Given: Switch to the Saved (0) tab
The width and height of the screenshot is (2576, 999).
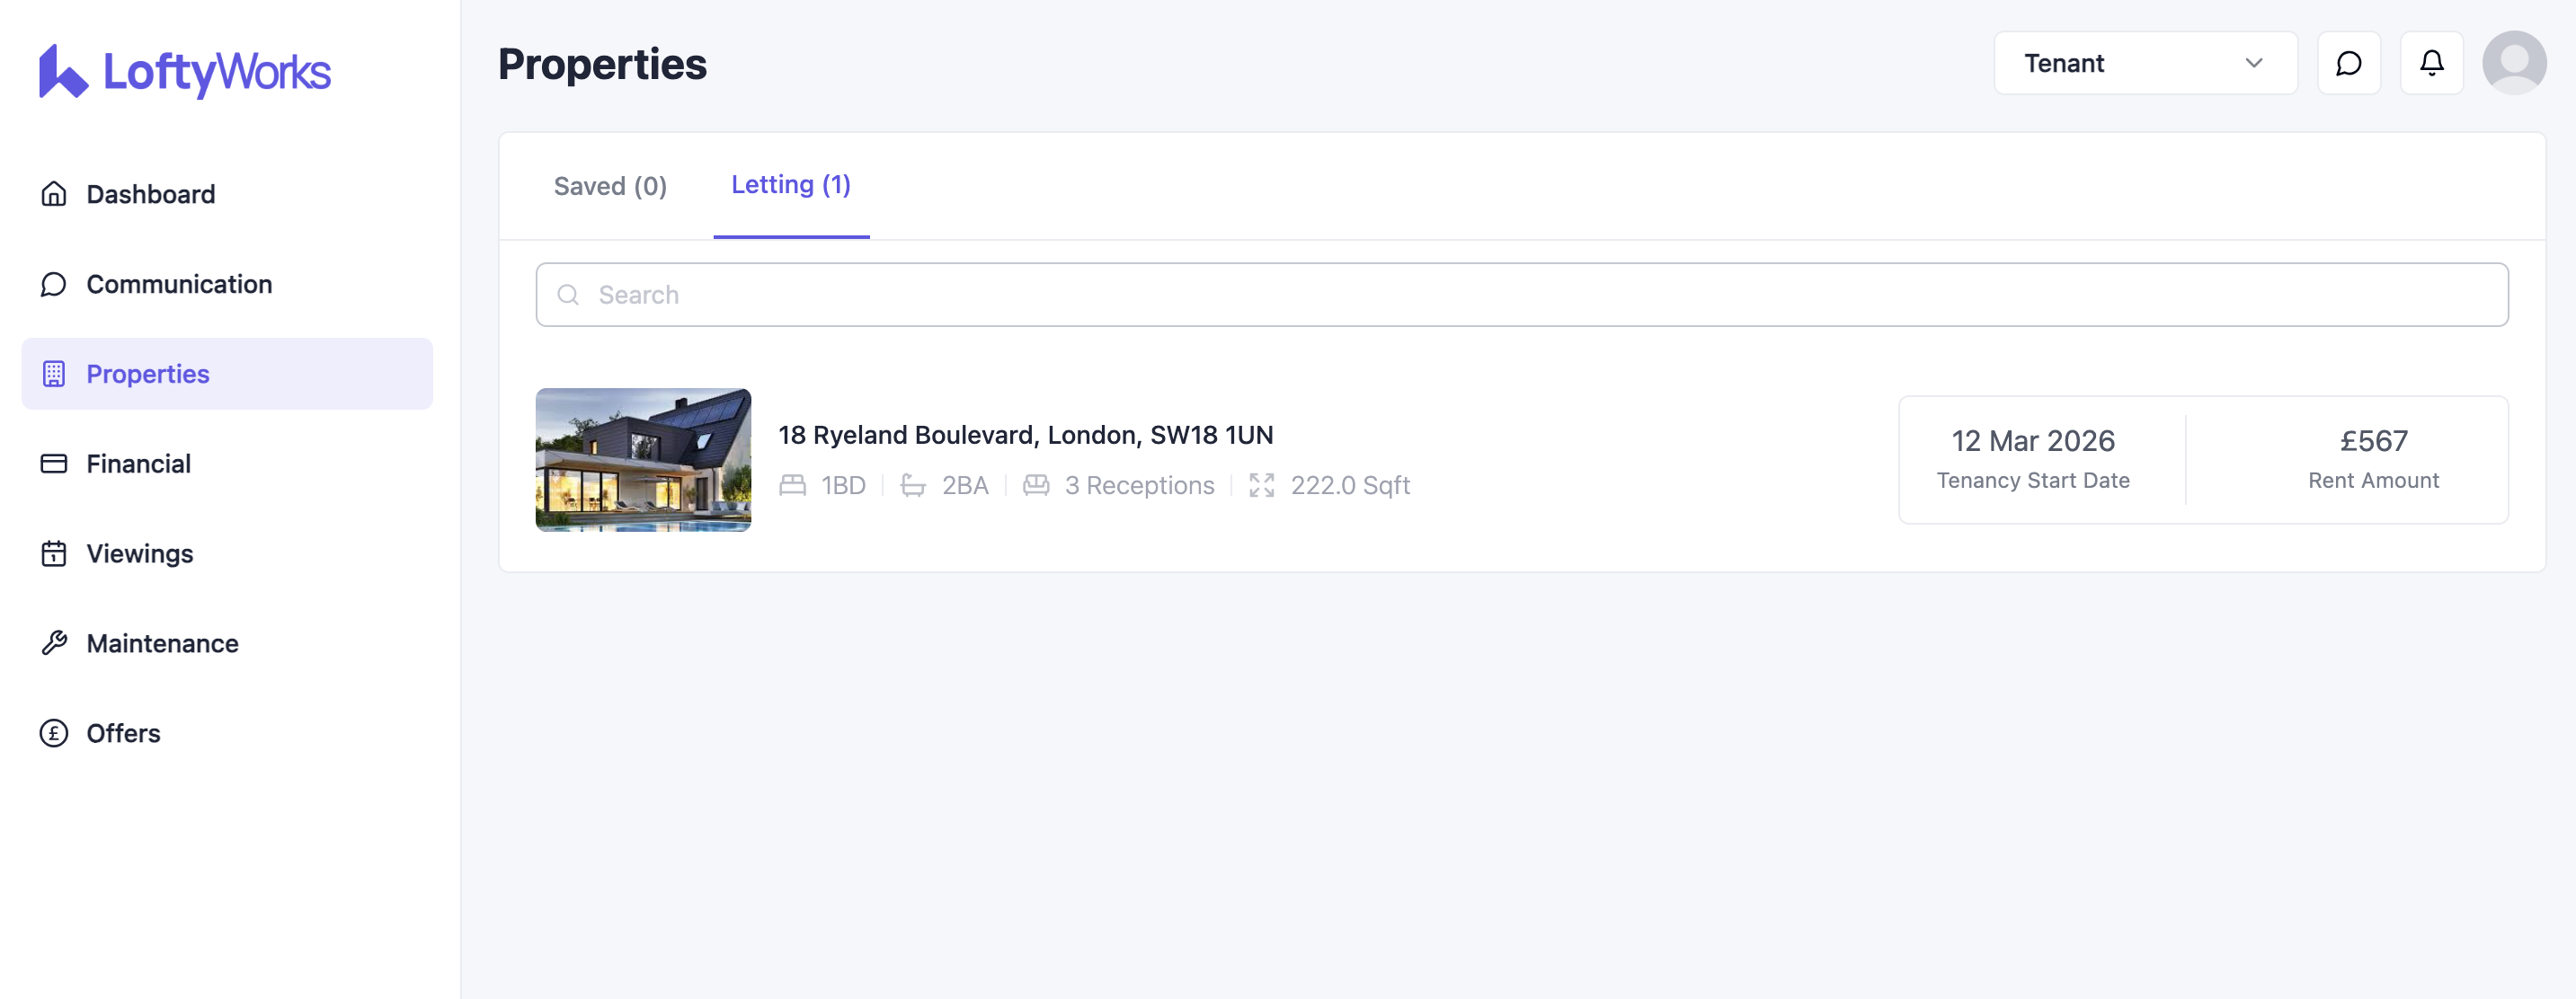Looking at the screenshot, I should (610, 186).
